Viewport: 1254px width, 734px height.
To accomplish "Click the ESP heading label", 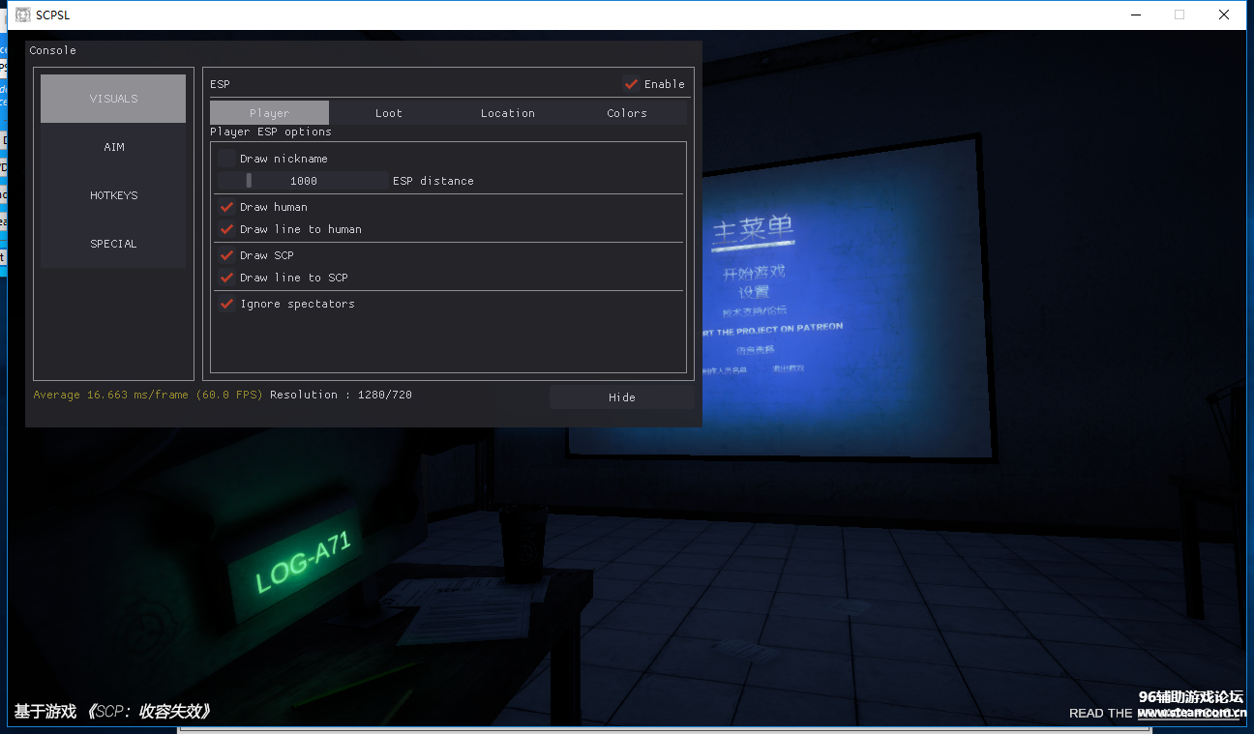I will coord(220,84).
